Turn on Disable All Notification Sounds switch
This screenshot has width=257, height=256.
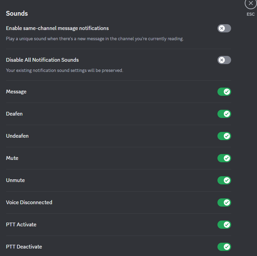point(224,60)
